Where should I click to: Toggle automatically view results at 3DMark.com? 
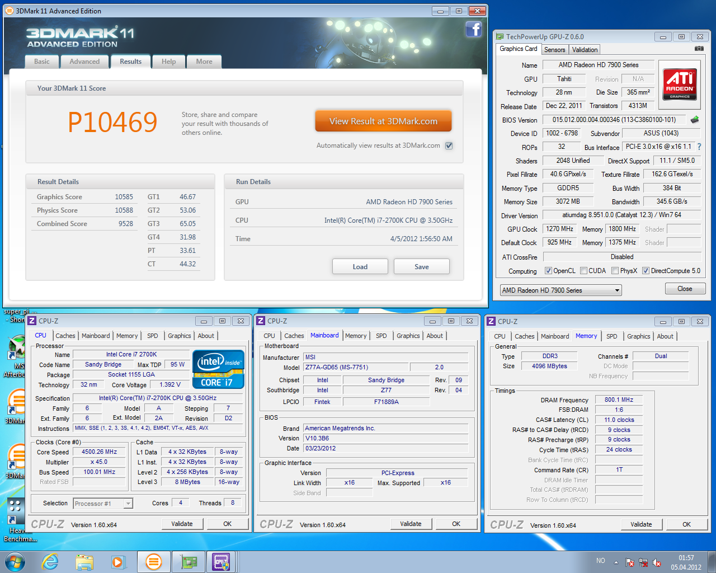[449, 145]
